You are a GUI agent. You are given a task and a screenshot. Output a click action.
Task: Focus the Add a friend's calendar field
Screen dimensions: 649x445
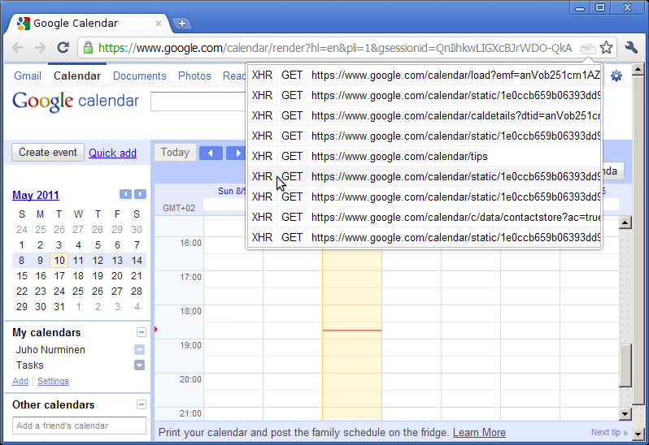pos(79,426)
